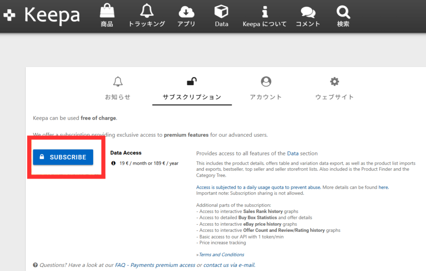Select the 検索 menu label
426x271 pixels.
point(343,24)
